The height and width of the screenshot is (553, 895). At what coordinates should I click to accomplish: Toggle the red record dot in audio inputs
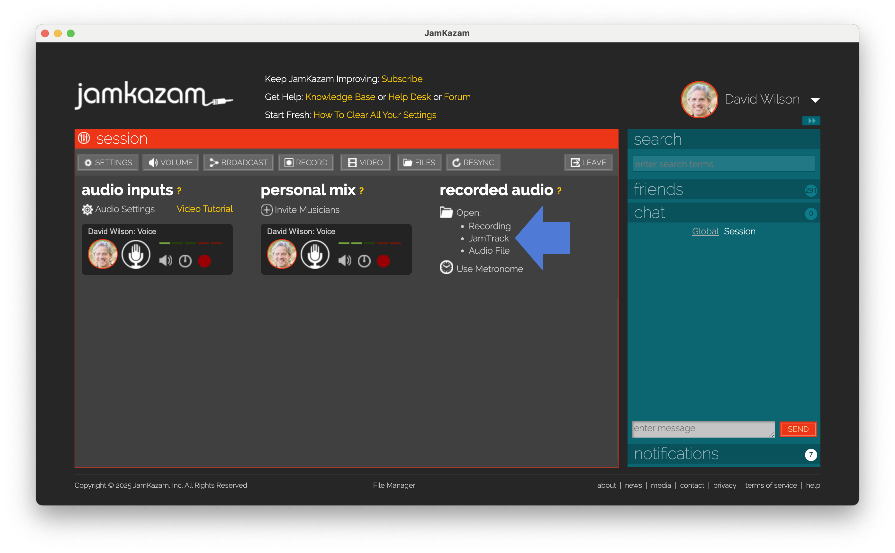(204, 261)
